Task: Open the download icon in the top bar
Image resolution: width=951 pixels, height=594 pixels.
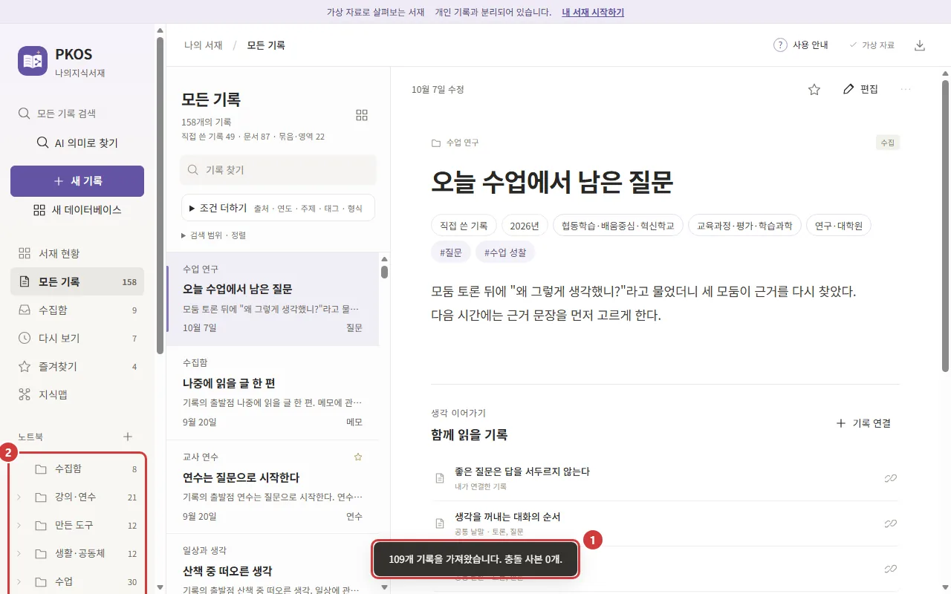Action: [920, 45]
